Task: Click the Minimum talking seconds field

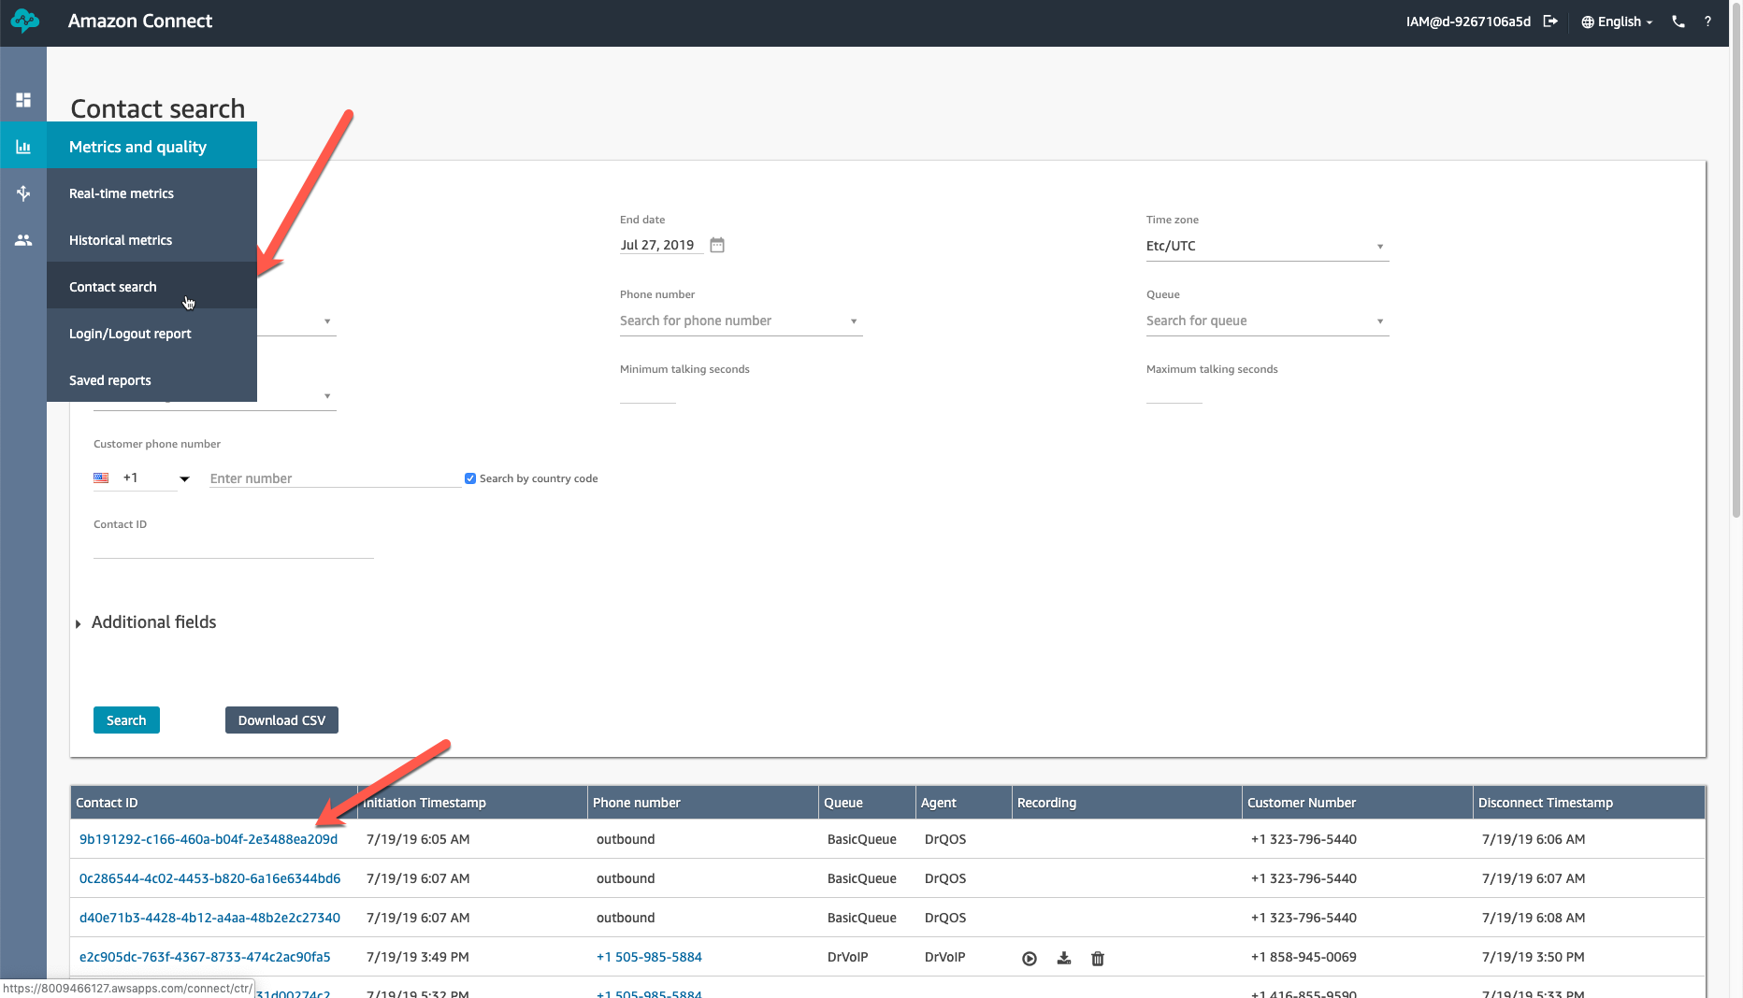Action: coord(648,392)
